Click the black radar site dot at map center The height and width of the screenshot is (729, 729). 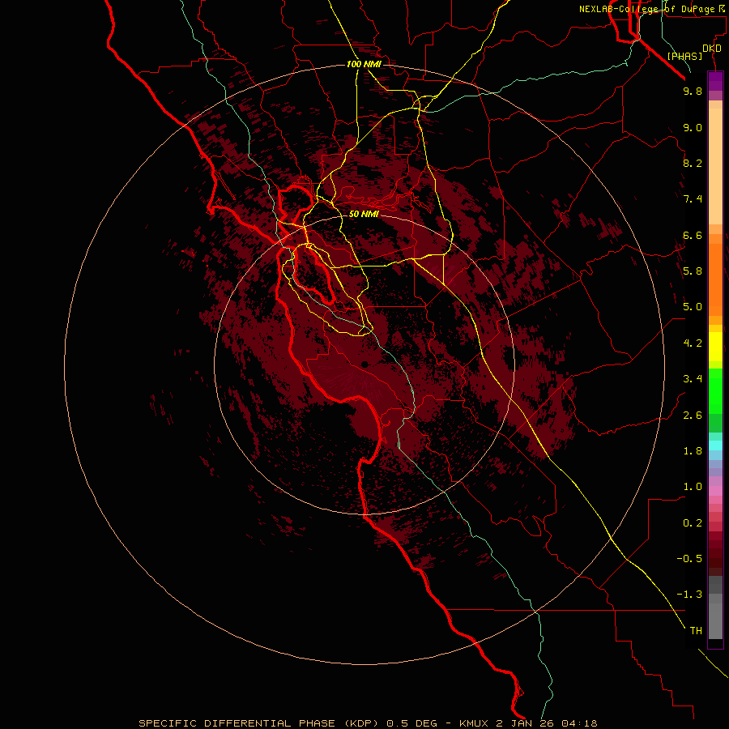(364, 364)
